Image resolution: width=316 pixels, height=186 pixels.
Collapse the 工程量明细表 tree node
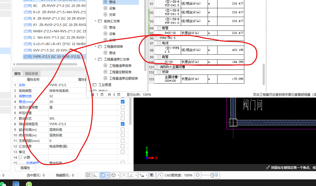click(96, 46)
